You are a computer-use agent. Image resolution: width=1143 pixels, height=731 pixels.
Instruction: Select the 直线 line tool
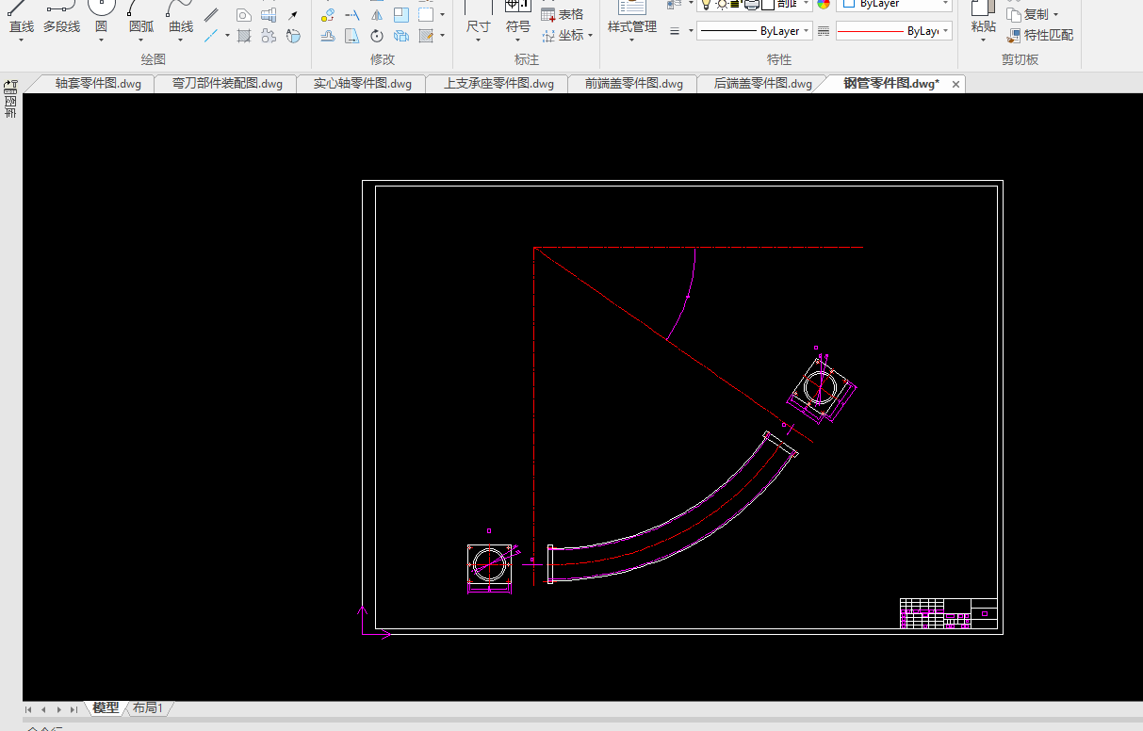[21, 19]
